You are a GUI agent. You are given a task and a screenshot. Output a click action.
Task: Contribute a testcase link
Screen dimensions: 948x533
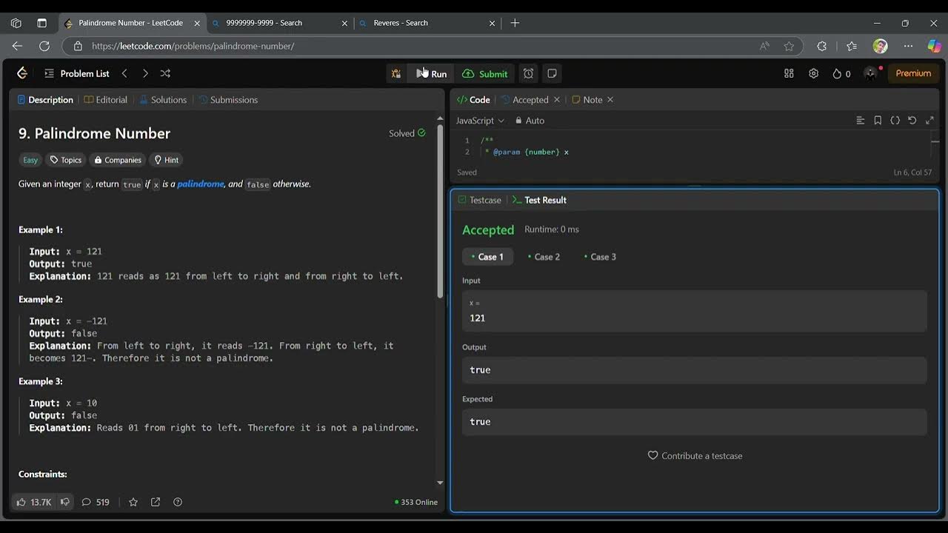click(x=695, y=456)
